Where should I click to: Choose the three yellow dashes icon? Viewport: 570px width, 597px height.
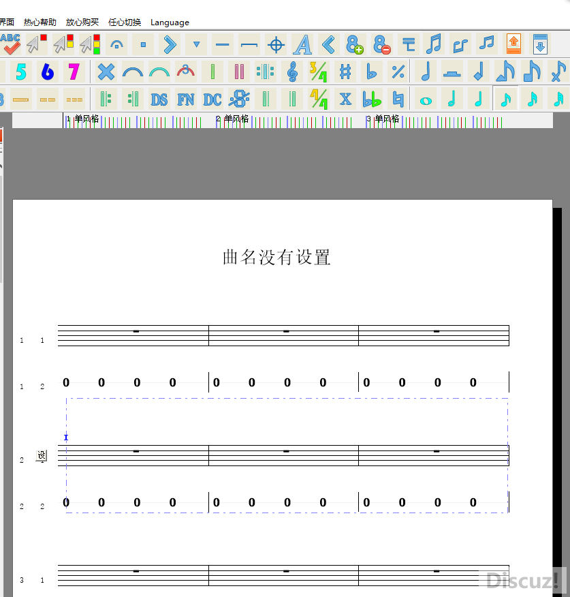coord(74,99)
